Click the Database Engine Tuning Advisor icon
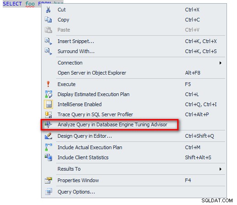 click(x=48, y=124)
